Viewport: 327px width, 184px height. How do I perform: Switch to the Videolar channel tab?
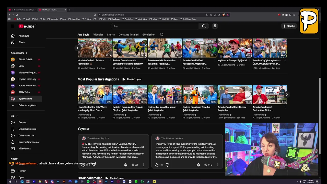98,34
